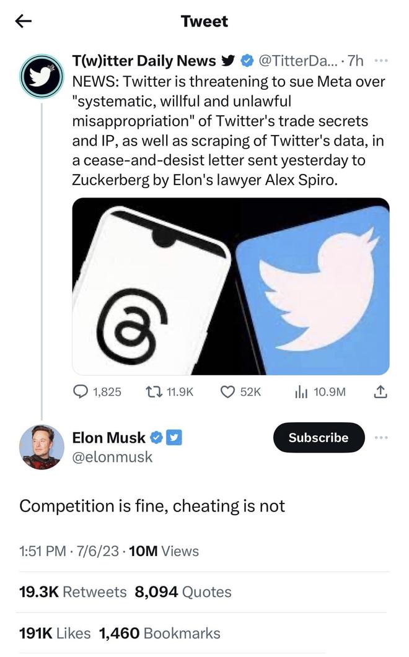Viewport: 409px width, 657px height.
Task: Click the blue verified badge beside Elon Musk
Action: click(157, 438)
